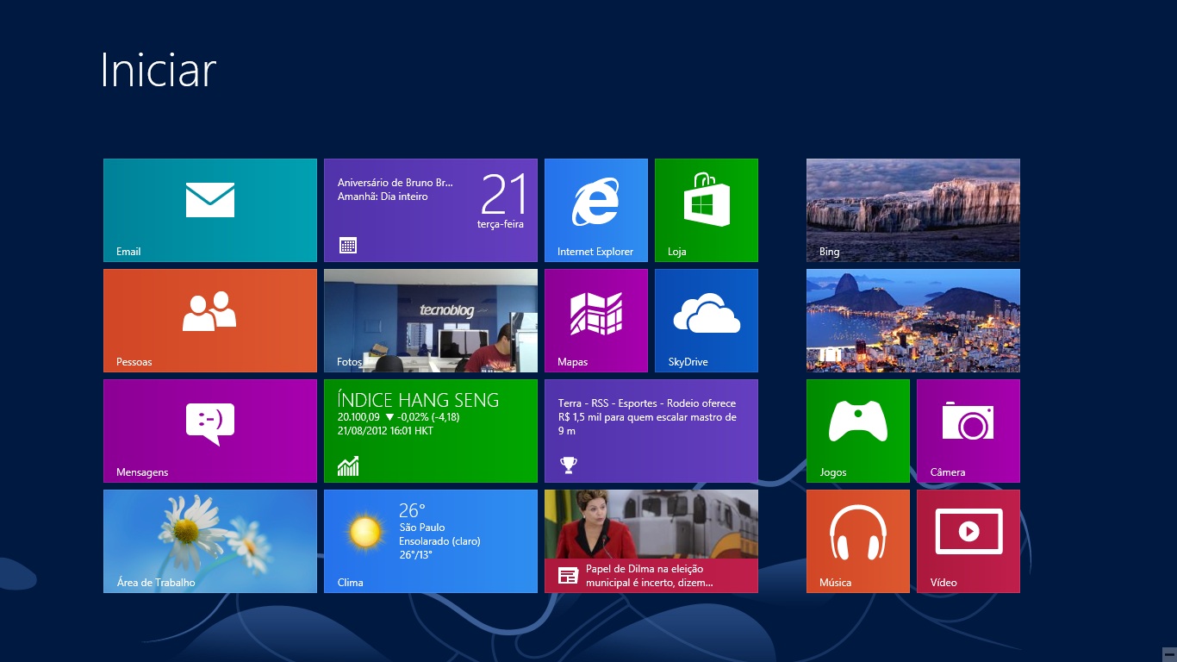The width and height of the screenshot is (1177, 662).
Task: Start the Música (Music) app
Action: 857,540
